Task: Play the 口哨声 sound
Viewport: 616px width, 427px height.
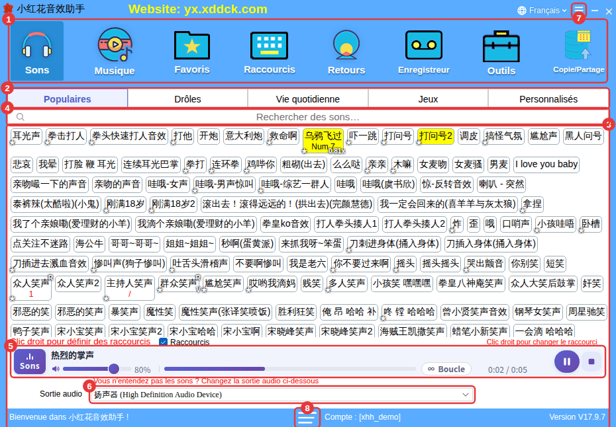Action: 516,224
